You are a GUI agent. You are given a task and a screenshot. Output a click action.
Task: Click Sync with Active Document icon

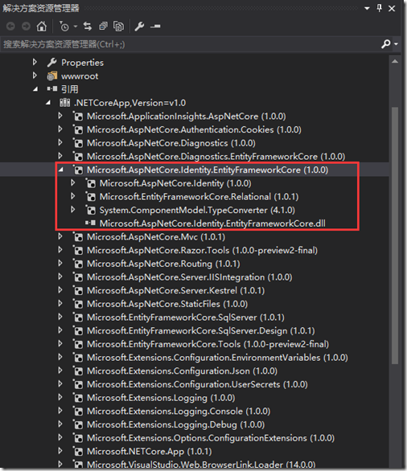(x=88, y=27)
